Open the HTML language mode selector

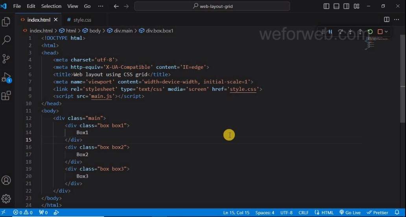point(324,213)
